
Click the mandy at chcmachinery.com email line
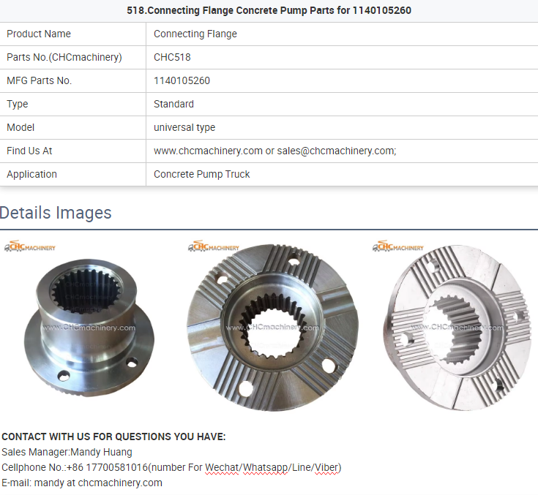coord(82,483)
